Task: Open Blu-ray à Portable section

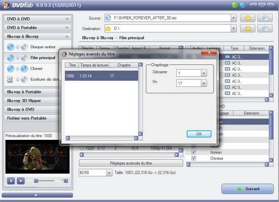Action: pyautogui.click(x=31, y=92)
